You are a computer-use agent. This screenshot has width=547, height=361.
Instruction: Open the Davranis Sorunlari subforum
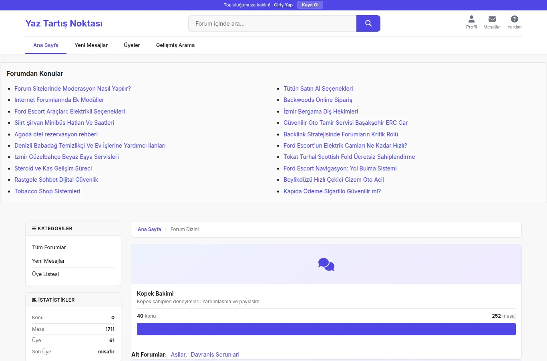215,355
